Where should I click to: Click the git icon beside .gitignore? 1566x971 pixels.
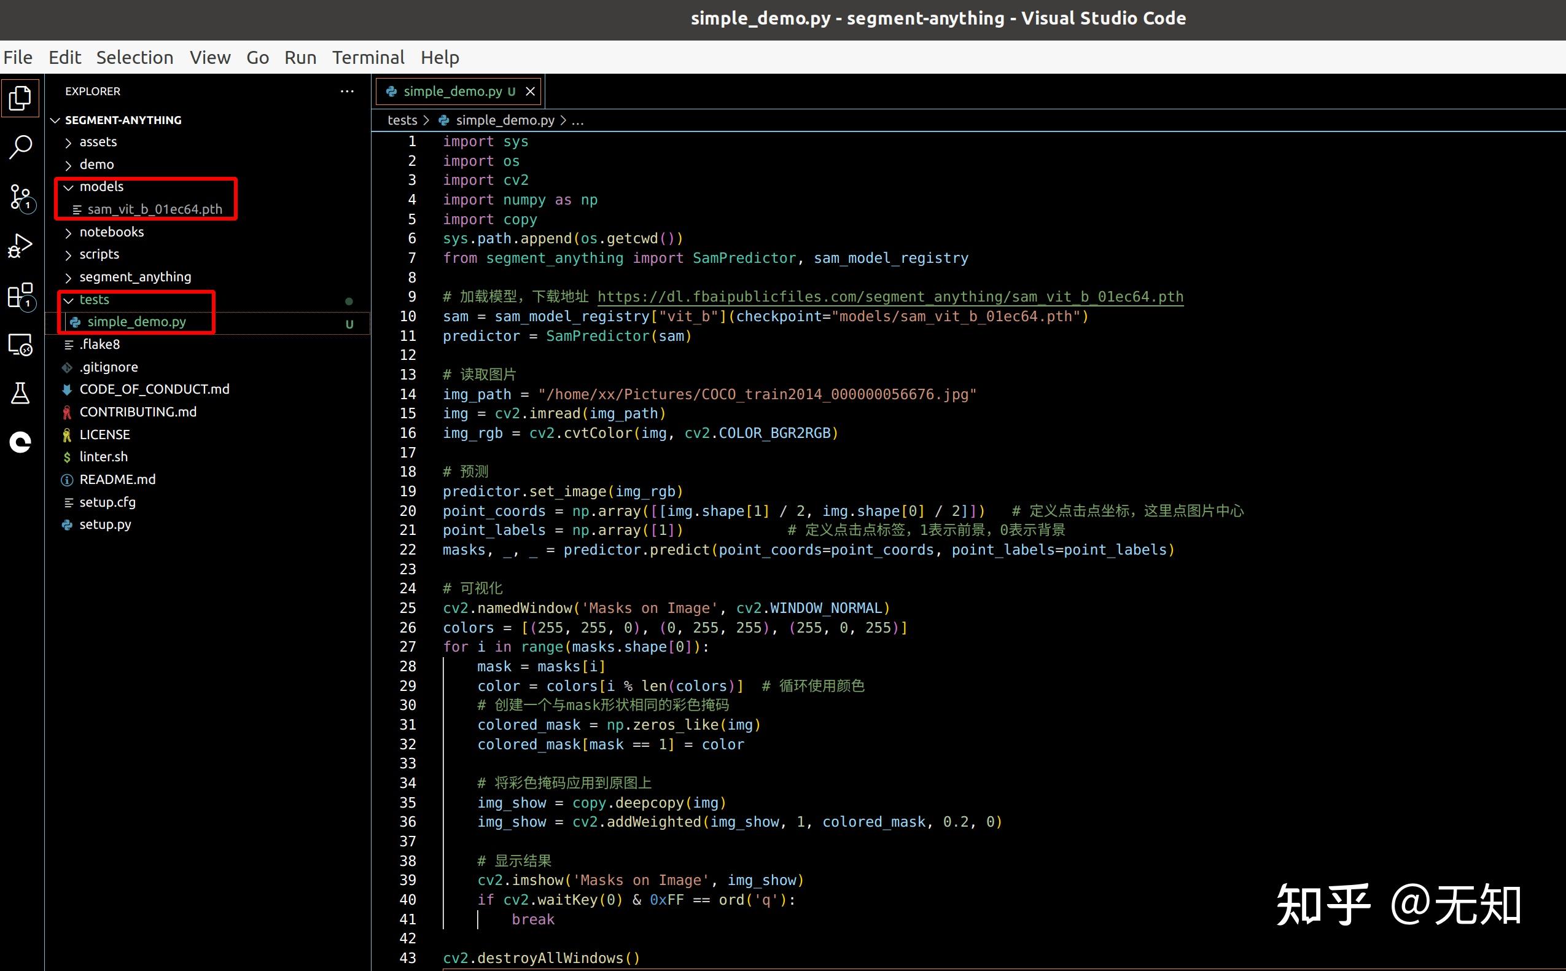(67, 367)
